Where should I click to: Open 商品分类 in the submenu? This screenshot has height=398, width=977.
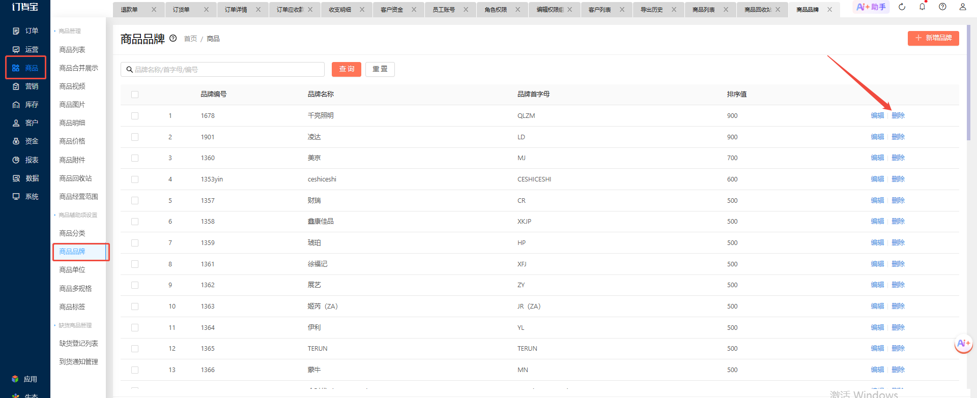pyautogui.click(x=72, y=233)
